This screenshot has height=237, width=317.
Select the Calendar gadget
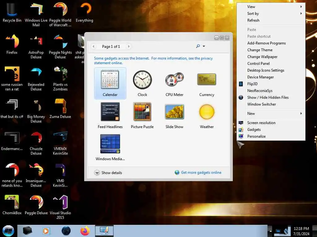pos(110,83)
